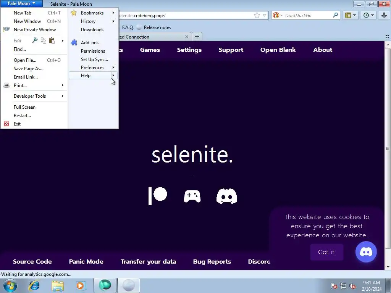This screenshot has height=293, width=391.
Task: Open a new tab with plus button
Action: tap(197, 37)
